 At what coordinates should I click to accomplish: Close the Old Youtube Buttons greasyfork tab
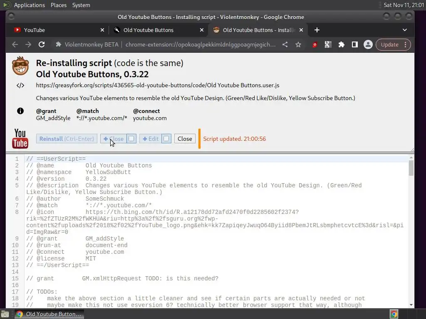[202, 30]
